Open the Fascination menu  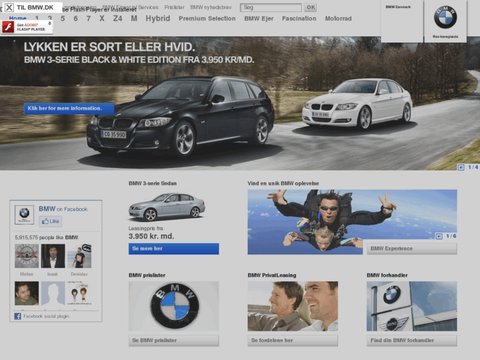click(x=299, y=18)
